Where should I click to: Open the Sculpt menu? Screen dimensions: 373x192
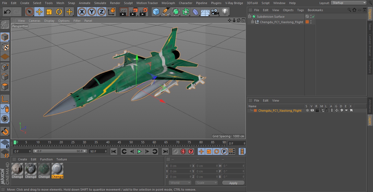point(128,3)
